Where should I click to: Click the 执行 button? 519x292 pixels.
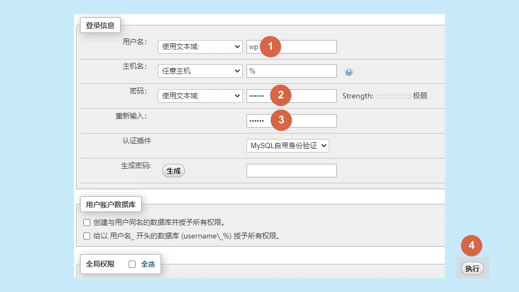tap(473, 269)
